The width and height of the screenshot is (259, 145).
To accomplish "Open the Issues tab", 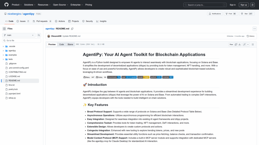I will (x=23, y=21).
